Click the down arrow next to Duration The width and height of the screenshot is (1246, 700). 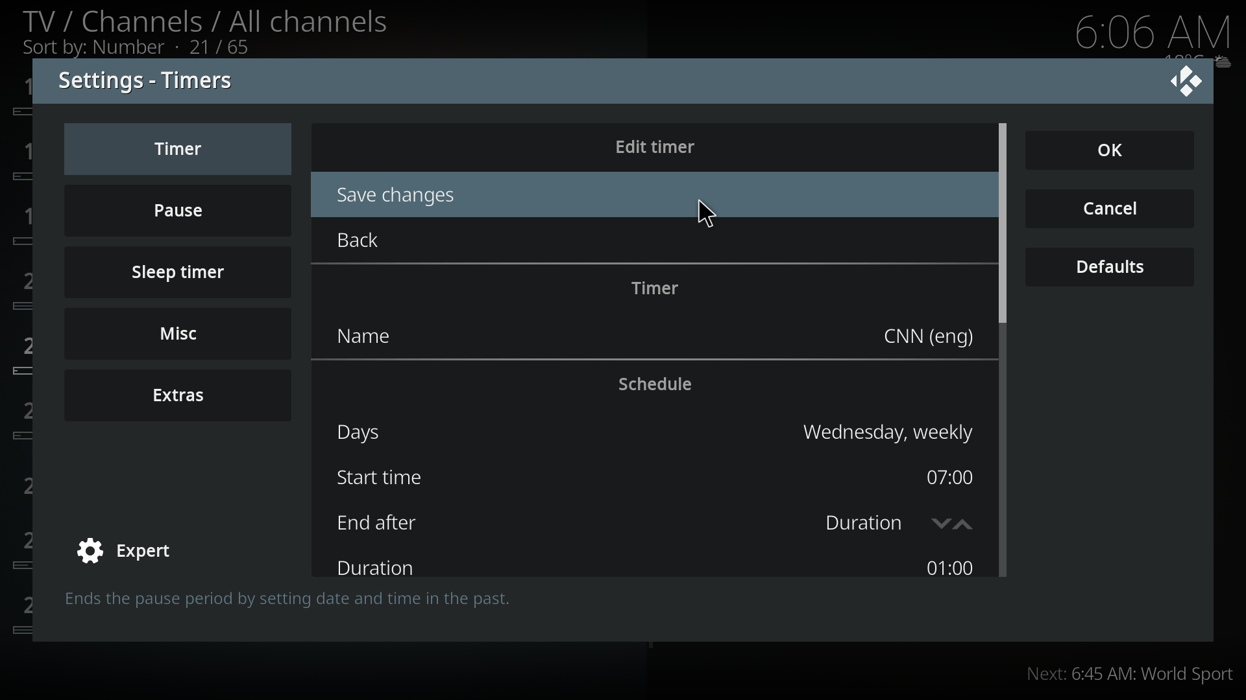[x=940, y=524]
